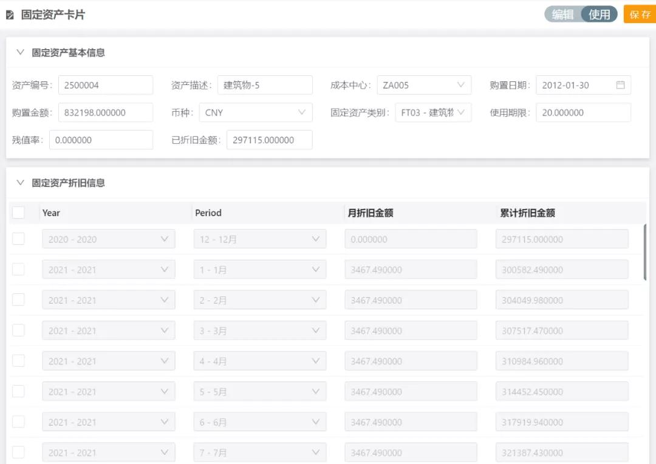Click the 资产编号 input field
The width and height of the screenshot is (656, 464).
104,85
